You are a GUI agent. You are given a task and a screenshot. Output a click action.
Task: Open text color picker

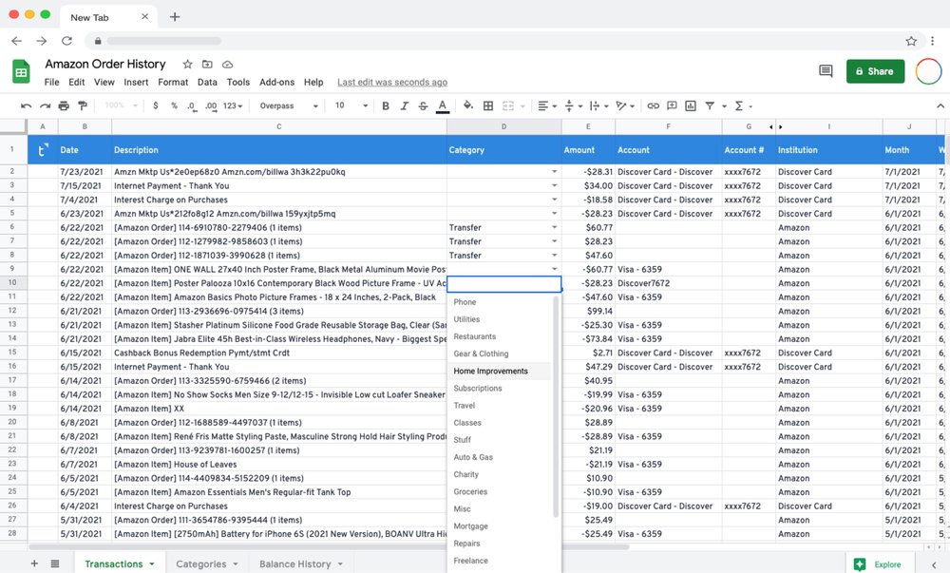pyautogui.click(x=443, y=106)
